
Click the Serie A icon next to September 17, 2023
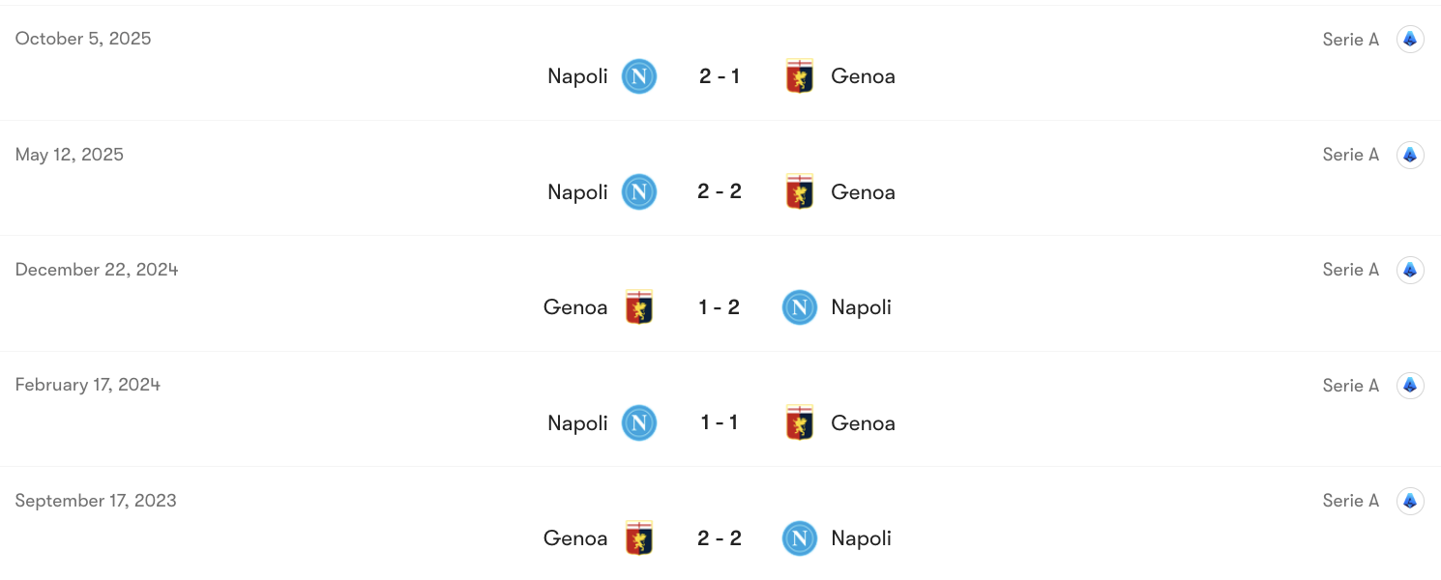[x=1410, y=501]
